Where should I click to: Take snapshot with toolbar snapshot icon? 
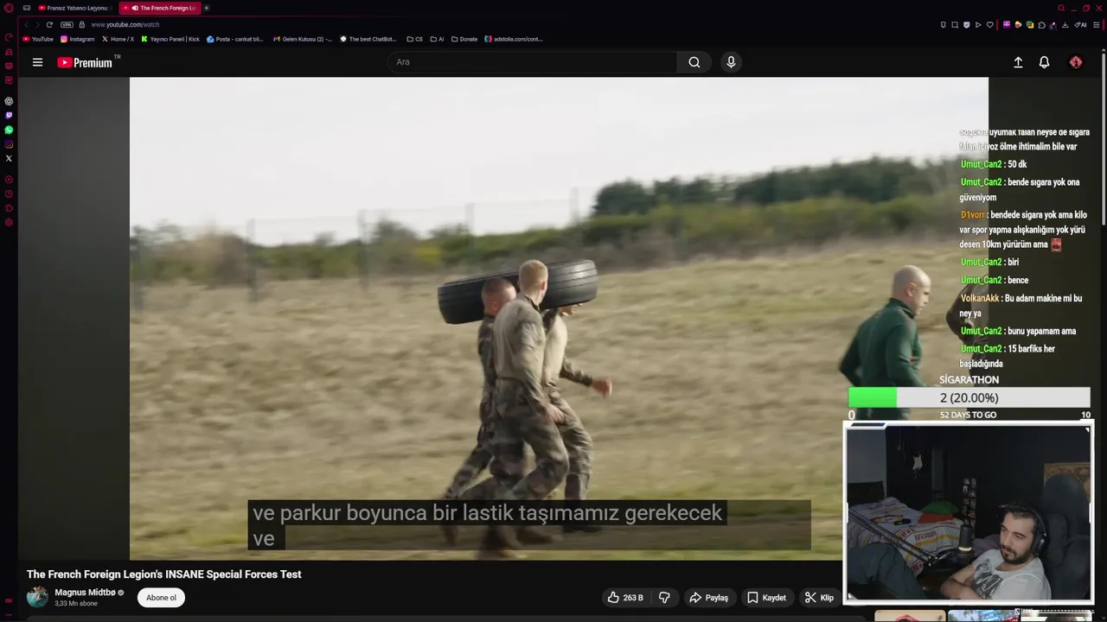[954, 24]
